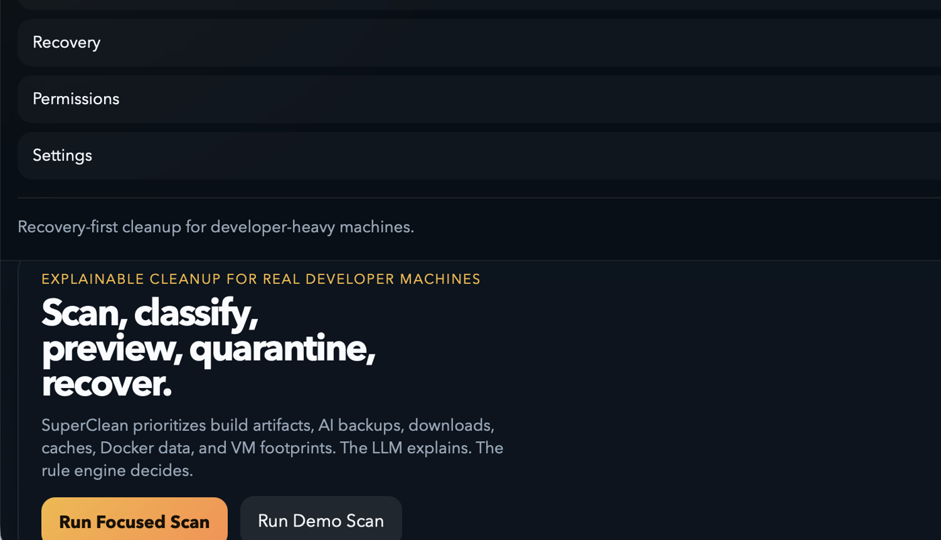The width and height of the screenshot is (941, 540).
Task: Open the Recovery section
Action: coord(67,42)
